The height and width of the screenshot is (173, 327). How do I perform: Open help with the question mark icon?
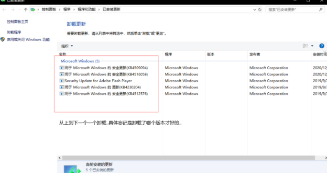pyautogui.click(x=322, y=46)
